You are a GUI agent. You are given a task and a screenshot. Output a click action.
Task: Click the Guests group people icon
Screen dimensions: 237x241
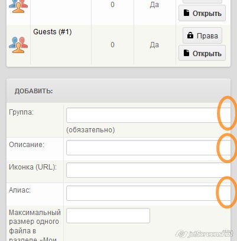point(18,45)
